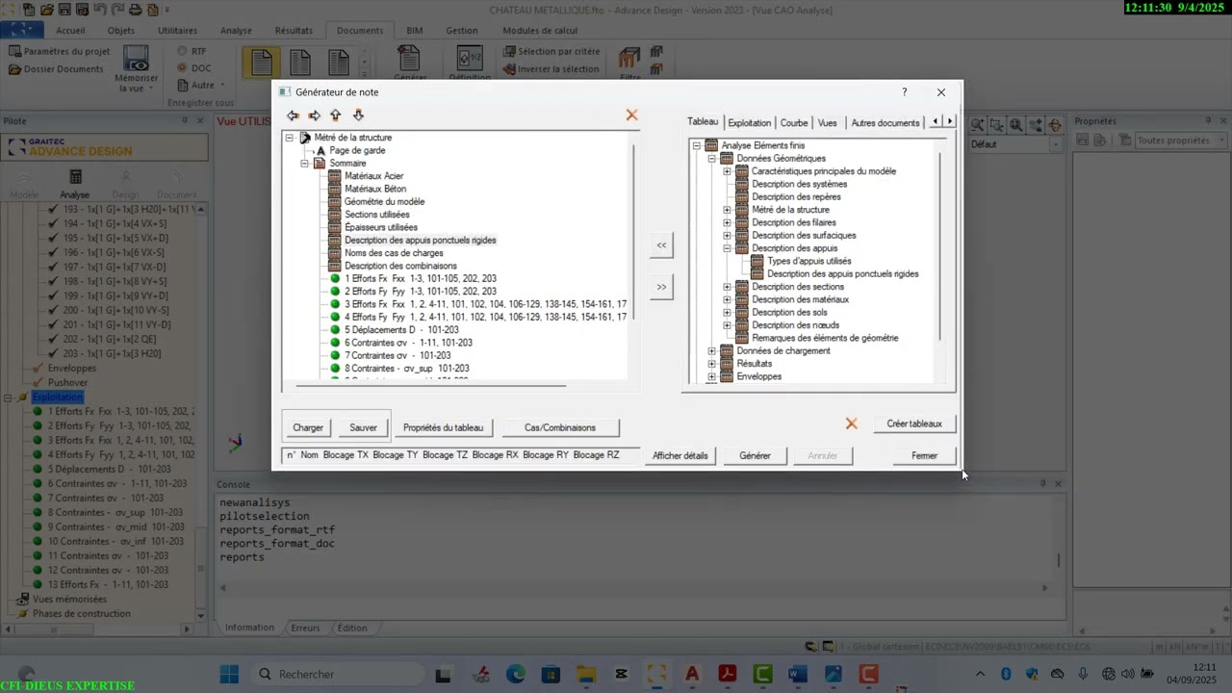Open the Résultats ribbon tab
Screen dimensions: 1232x693
tap(294, 30)
